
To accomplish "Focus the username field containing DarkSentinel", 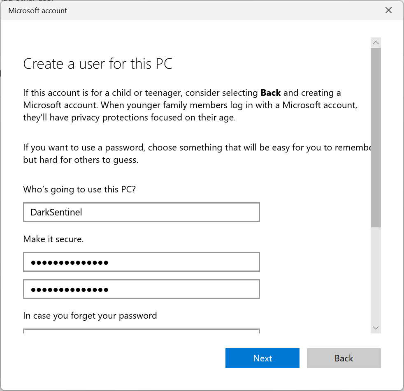I will (x=142, y=212).
